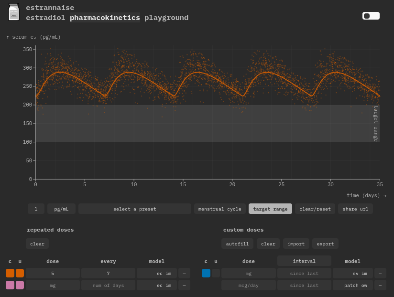
Task: Click the mcg/day dose field
Action: click(x=249, y=285)
